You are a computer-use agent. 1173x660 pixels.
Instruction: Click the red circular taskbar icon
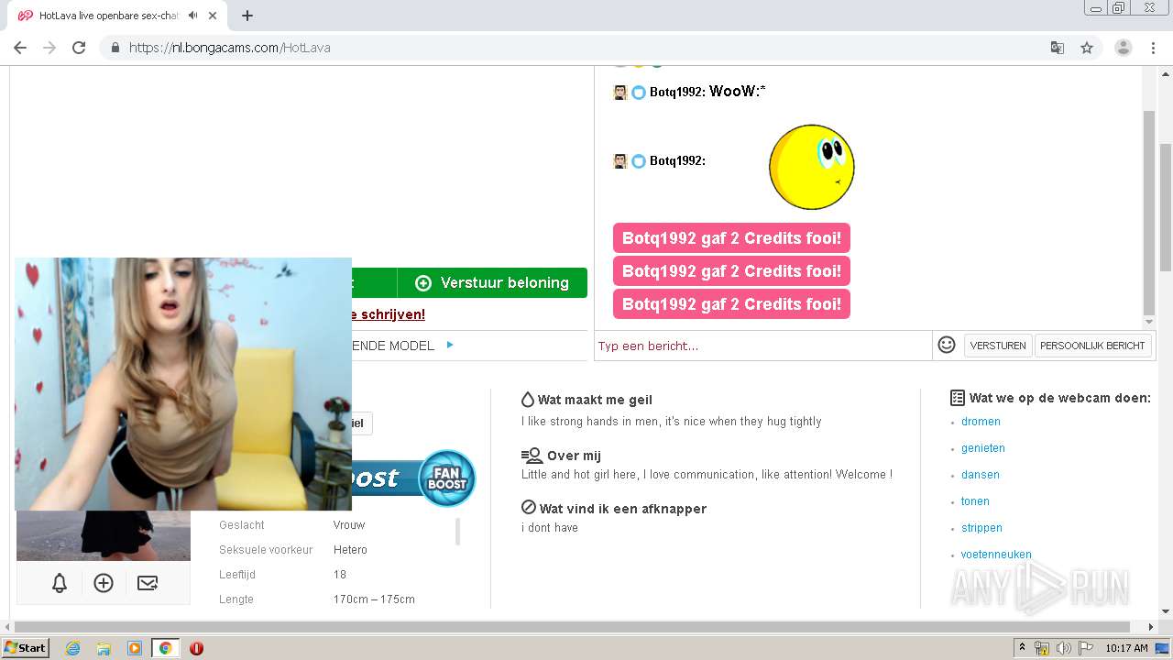(196, 648)
